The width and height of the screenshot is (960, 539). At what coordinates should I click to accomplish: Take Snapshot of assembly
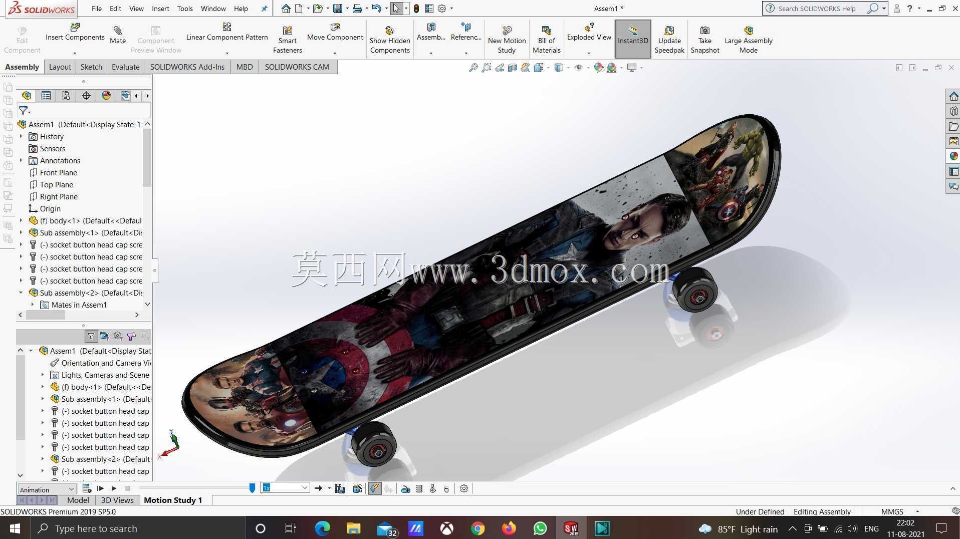coord(704,40)
